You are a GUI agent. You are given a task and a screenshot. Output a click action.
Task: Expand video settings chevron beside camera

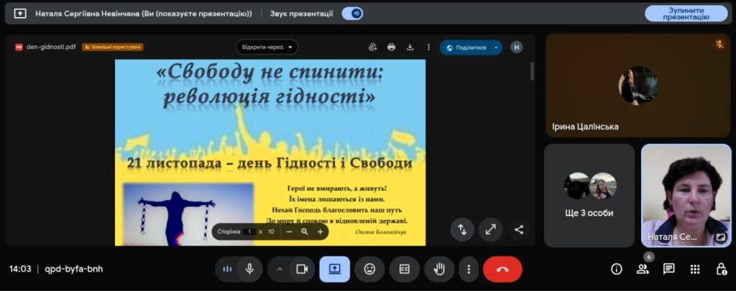point(280,269)
